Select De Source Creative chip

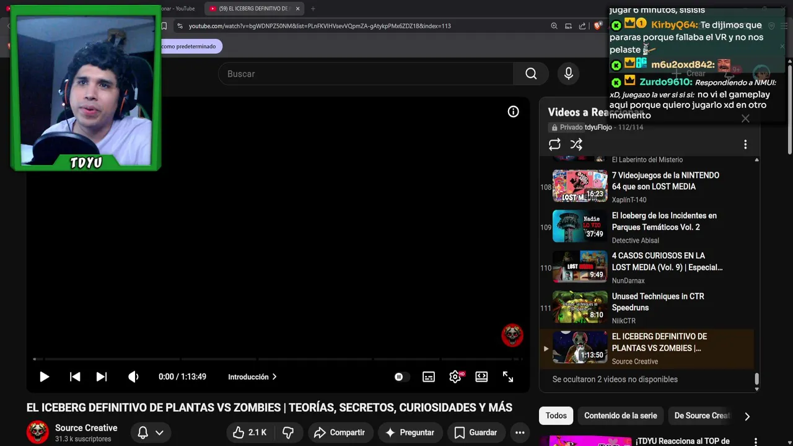point(702,416)
